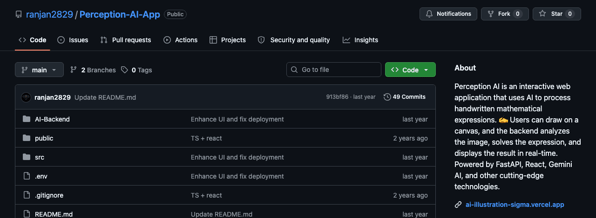596x218 pixels.
Task: Click the file icon beside .env
Action: click(27, 176)
